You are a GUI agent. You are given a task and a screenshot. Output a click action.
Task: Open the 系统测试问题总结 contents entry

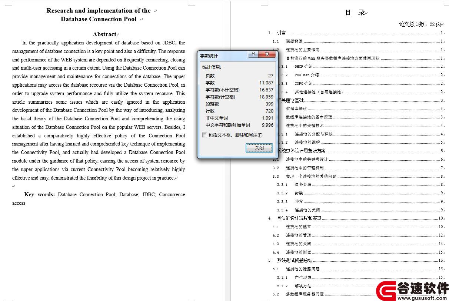356,260
